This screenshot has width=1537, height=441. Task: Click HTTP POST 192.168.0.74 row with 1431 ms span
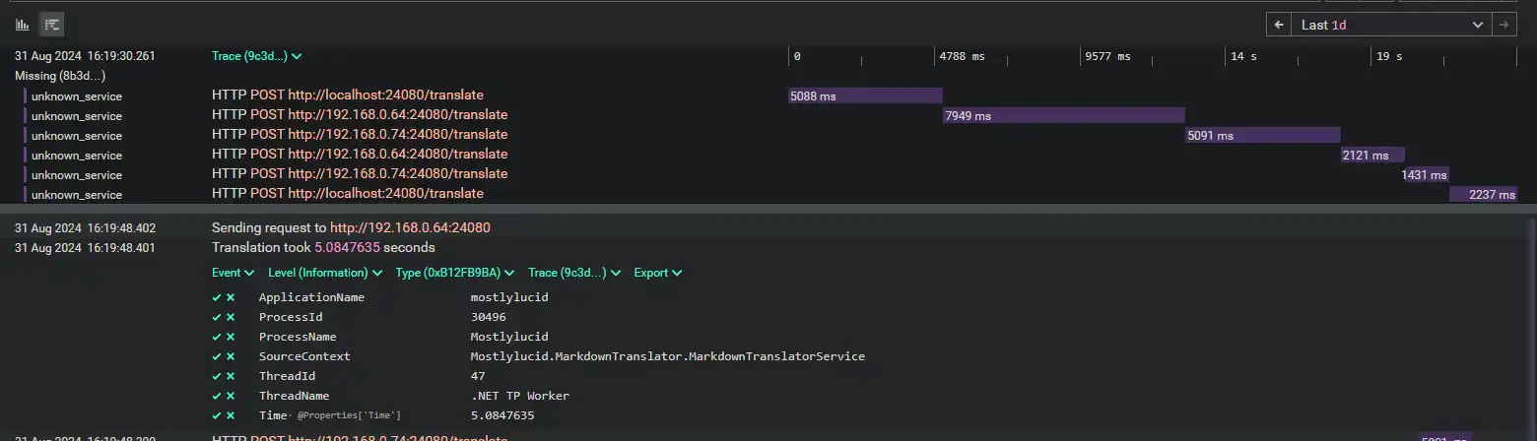[360, 174]
